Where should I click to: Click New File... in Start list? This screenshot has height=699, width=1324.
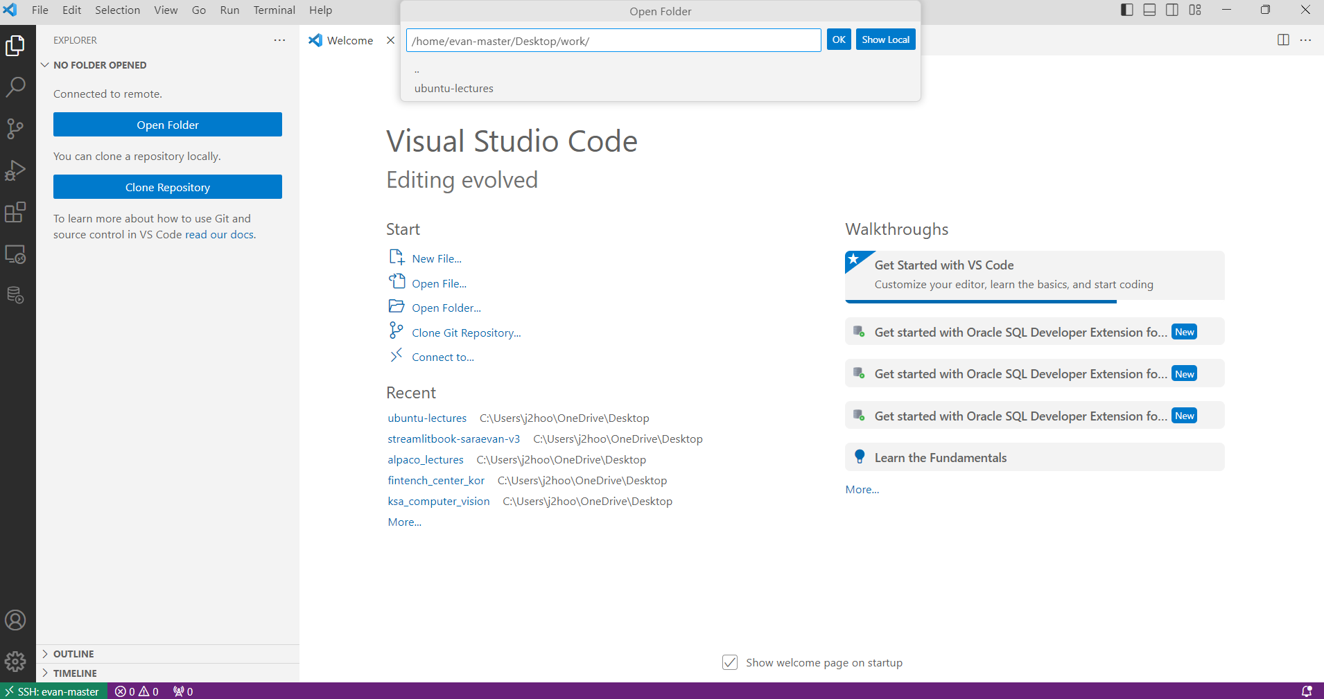click(x=437, y=258)
